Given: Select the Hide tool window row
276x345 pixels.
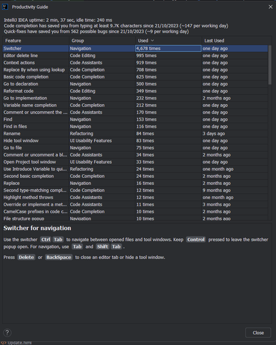Looking at the screenshot, I should [x=135, y=141].
